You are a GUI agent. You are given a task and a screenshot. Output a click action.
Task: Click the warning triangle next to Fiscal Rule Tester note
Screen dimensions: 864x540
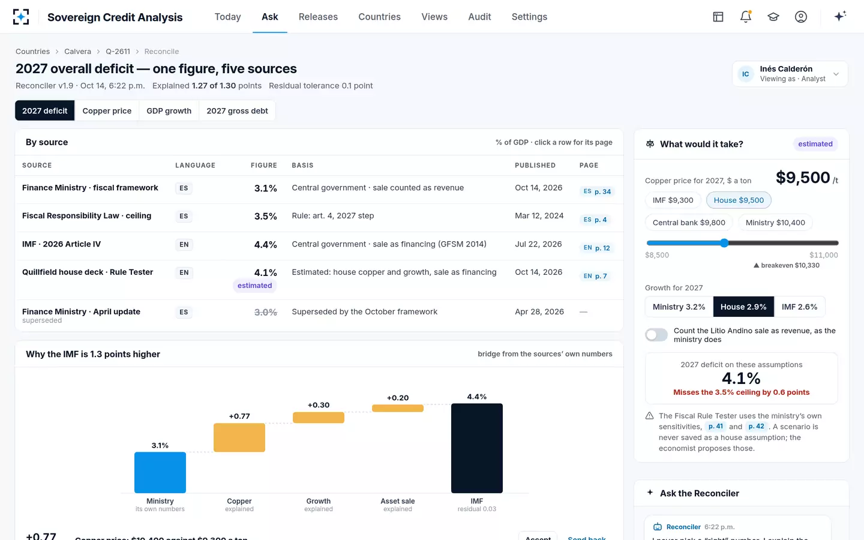tap(649, 416)
